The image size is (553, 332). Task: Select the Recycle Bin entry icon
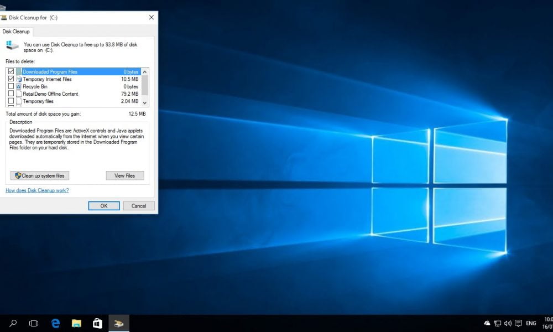click(x=18, y=86)
